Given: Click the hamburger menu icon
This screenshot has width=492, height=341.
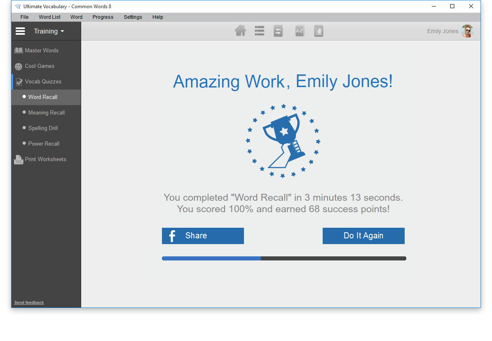Looking at the screenshot, I should pyautogui.click(x=20, y=31).
